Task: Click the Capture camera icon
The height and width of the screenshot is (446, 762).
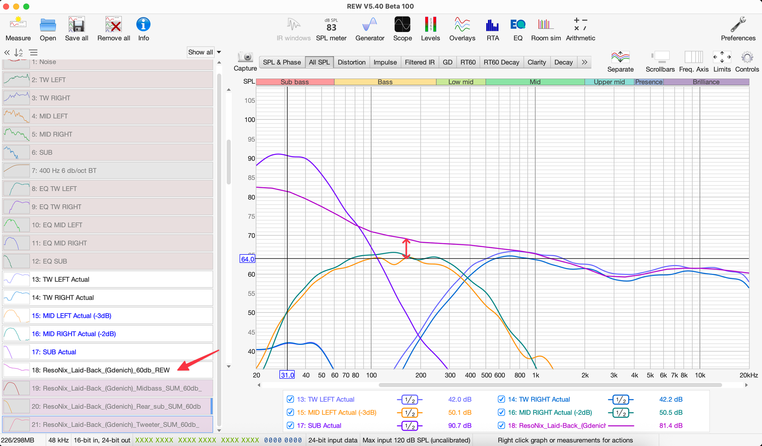Action: click(x=245, y=57)
